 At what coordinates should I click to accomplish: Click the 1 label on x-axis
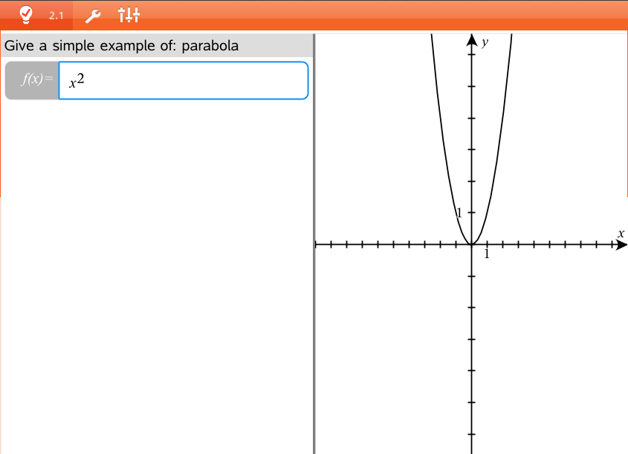pyautogui.click(x=487, y=254)
